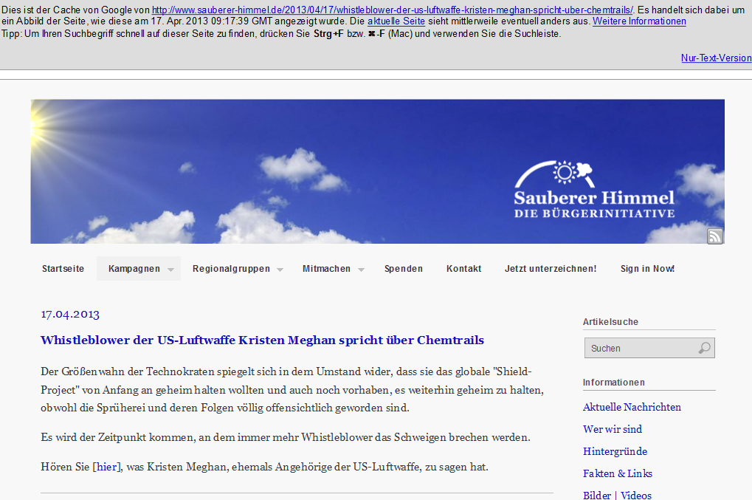Screen dimensions: 752x500
Task: Open the Spenden menu item
Action: [x=403, y=269]
